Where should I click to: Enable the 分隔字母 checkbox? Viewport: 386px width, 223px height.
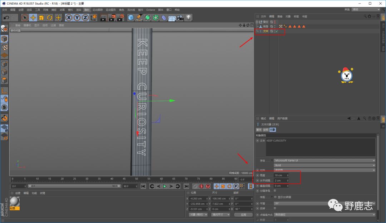coord(275,191)
